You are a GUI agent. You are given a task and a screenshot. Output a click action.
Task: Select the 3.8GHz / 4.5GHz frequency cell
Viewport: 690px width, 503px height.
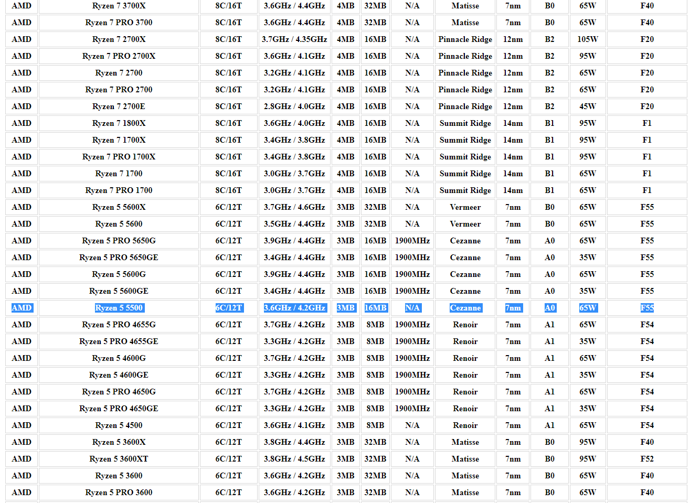tap(294, 459)
